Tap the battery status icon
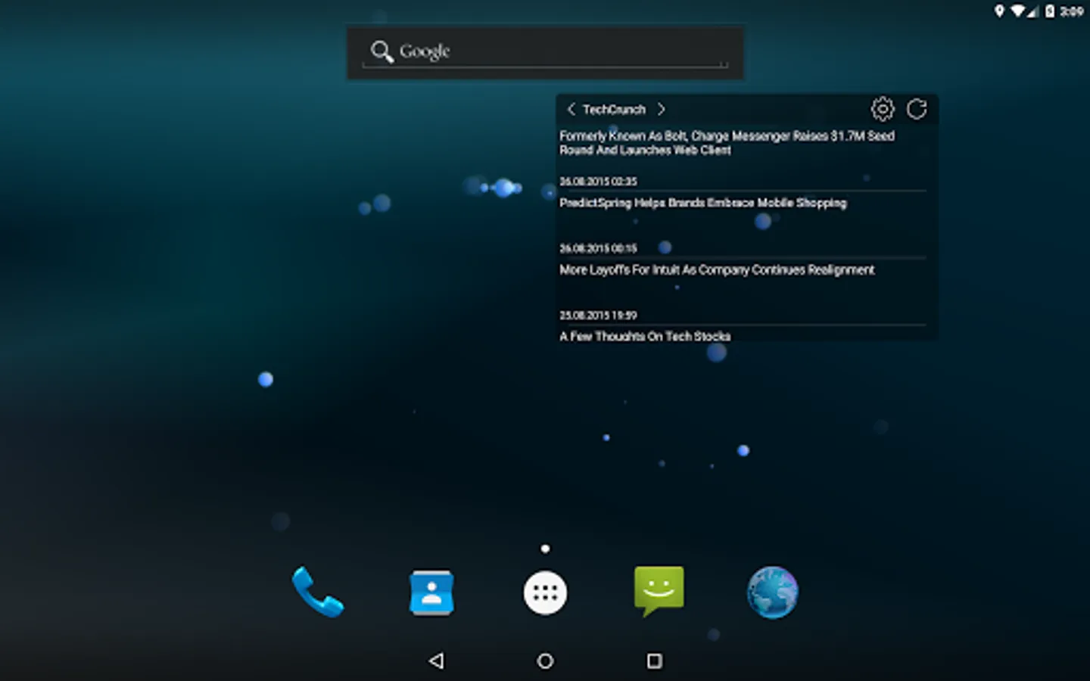1090x681 pixels. pyautogui.click(x=1050, y=11)
